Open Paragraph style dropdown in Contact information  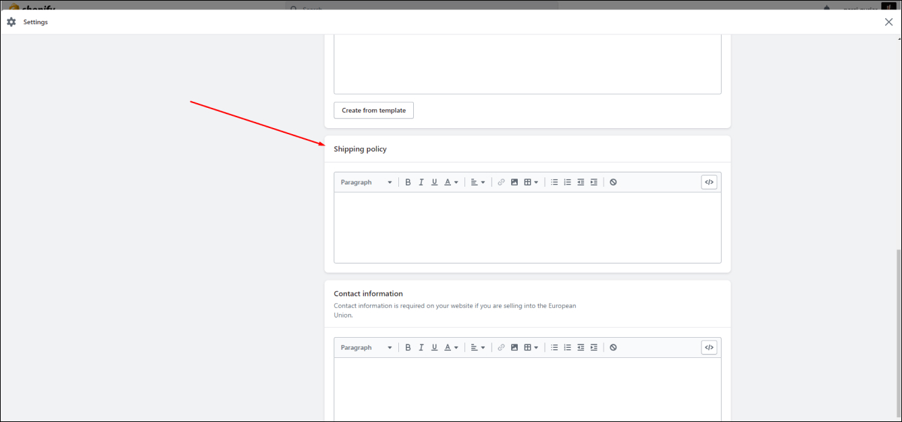[x=366, y=347]
